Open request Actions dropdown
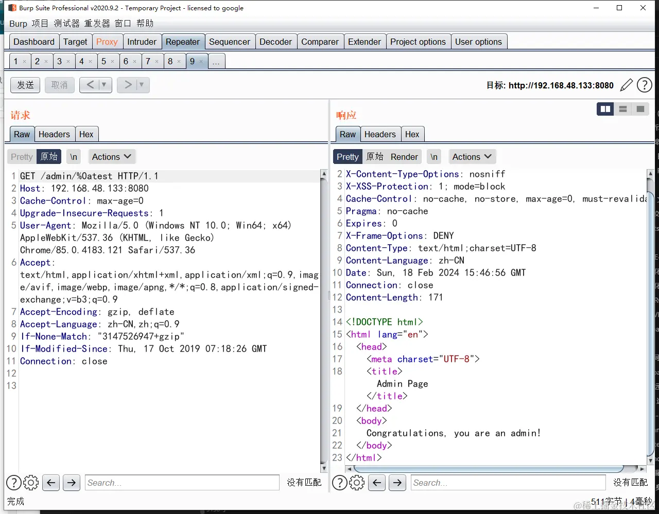 [111, 157]
